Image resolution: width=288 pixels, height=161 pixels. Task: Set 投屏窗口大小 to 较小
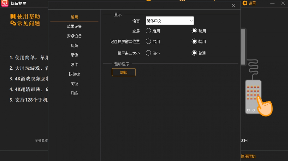pos(148,53)
